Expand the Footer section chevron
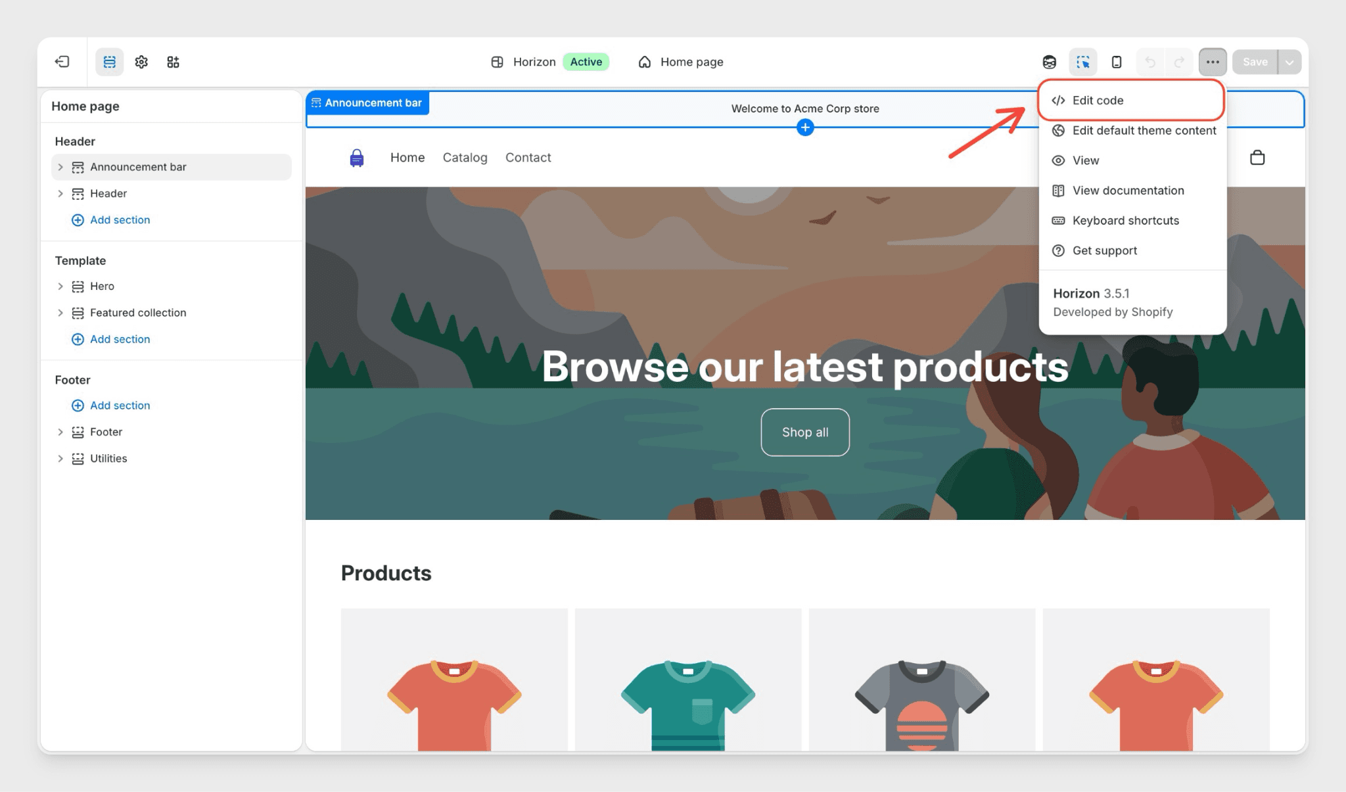The height and width of the screenshot is (792, 1346). (60, 432)
